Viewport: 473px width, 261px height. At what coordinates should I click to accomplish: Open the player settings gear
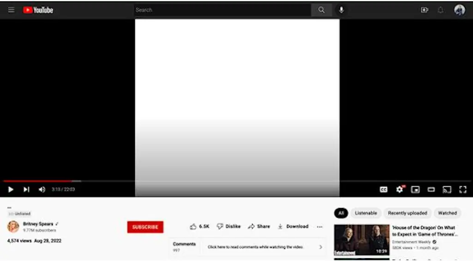point(400,190)
